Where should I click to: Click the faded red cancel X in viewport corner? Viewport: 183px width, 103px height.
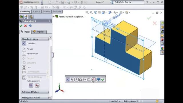click(155, 23)
